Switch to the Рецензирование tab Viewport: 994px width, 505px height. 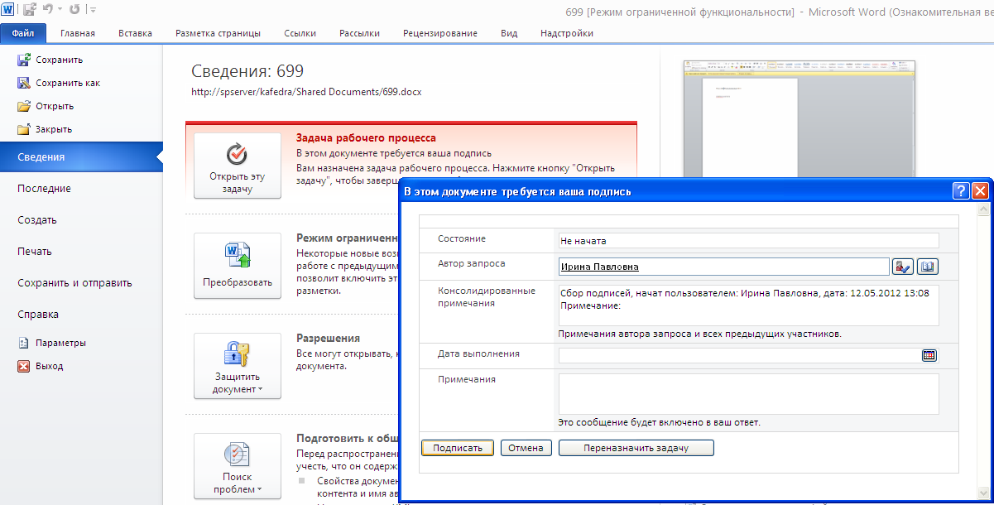[439, 33]
